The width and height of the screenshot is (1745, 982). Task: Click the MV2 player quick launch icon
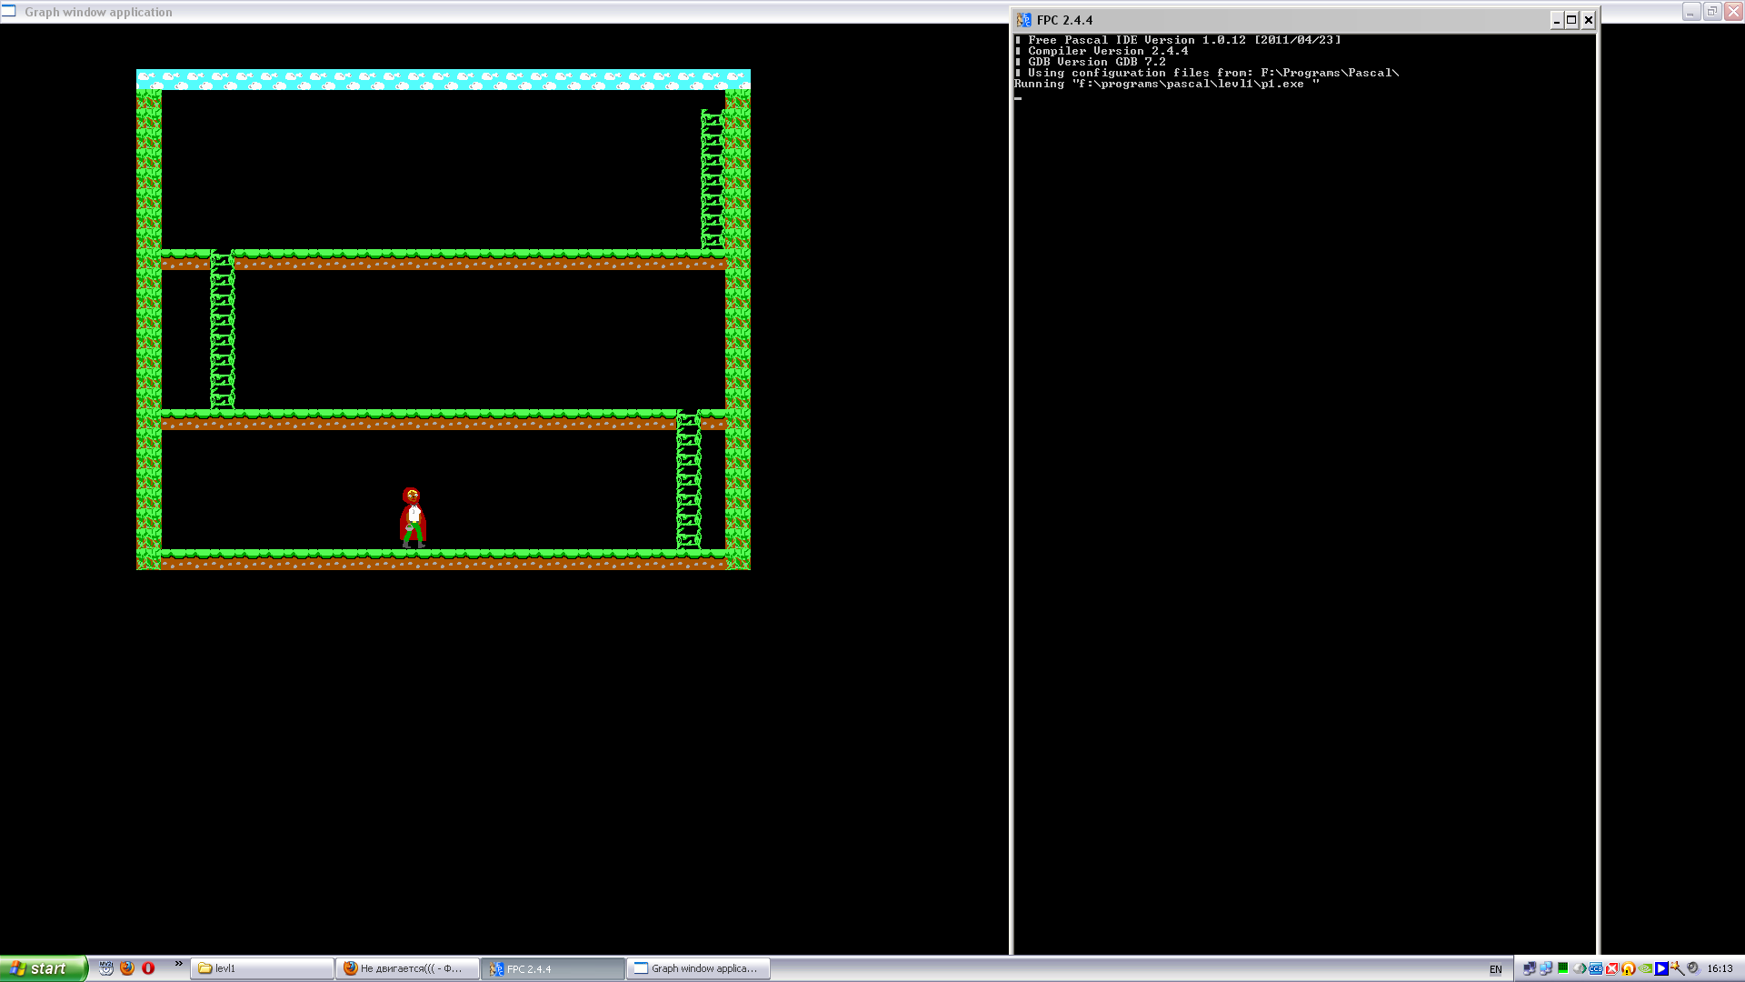point(106,968)
